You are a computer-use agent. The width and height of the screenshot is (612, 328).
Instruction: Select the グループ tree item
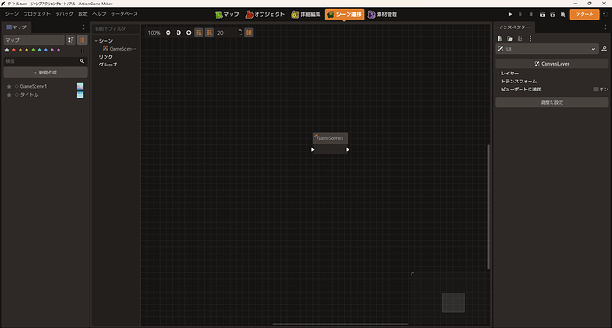[107, 65]
